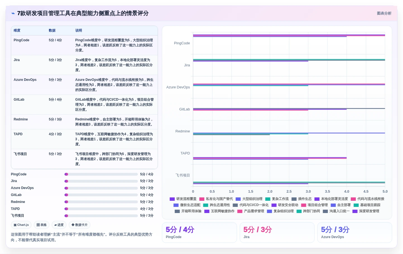Click the lightning icon beside the title
This screenshot has width=403, height=254.
[13, 13]
